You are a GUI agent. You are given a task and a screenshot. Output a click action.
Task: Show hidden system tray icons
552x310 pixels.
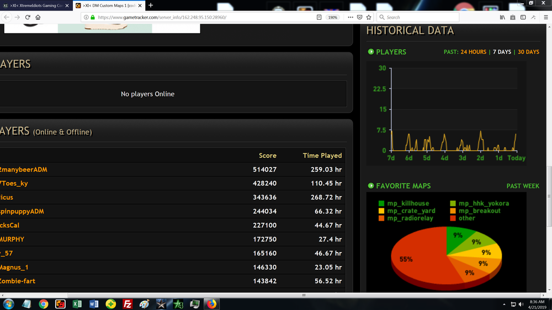tap(504, 304)
